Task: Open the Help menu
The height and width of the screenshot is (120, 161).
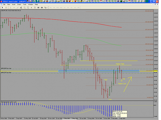Action: (x=36, y=4)
